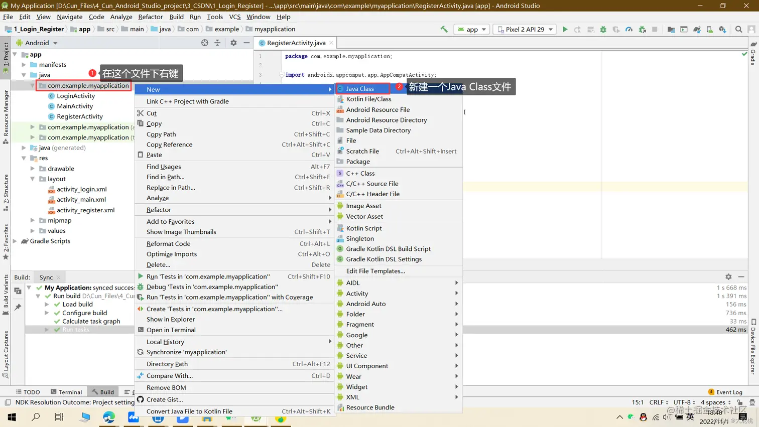Image resolution: width=759 pixels, height=427 pixels.
Task: Open the Activity submenu
Action: pyautogui.click(x=399, y=294)
